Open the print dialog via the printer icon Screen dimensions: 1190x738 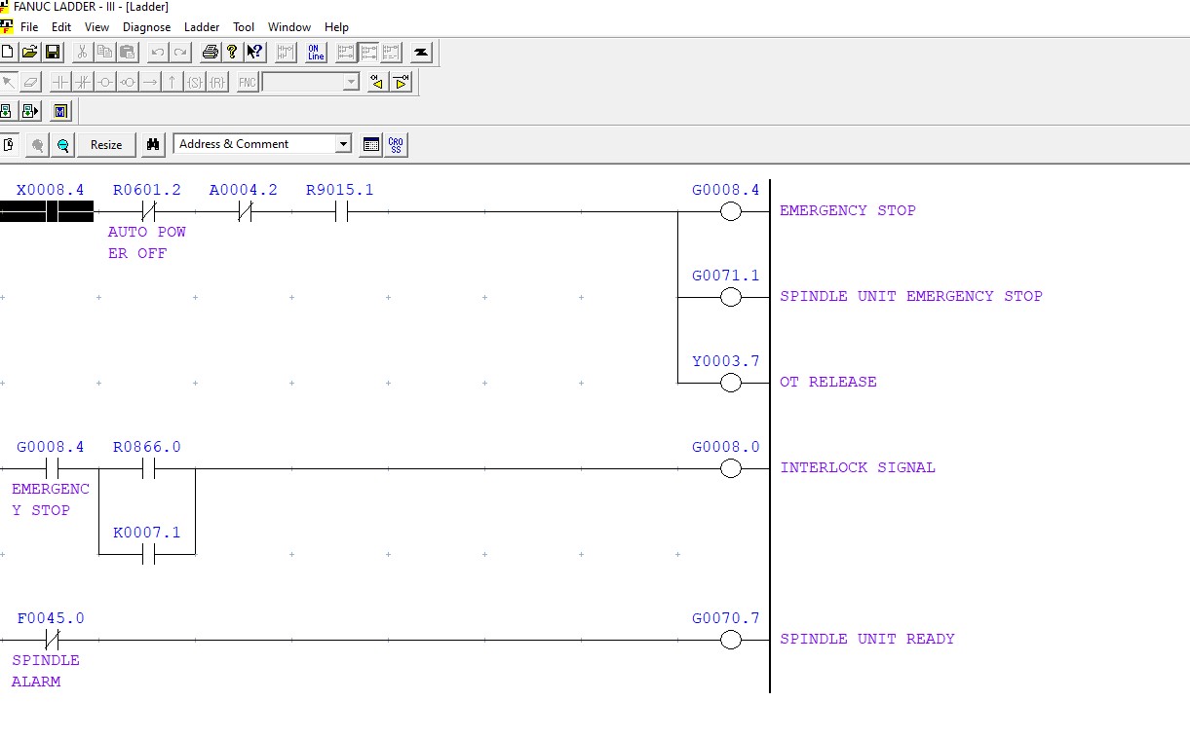pyautogui.click(x=210, y=52)
